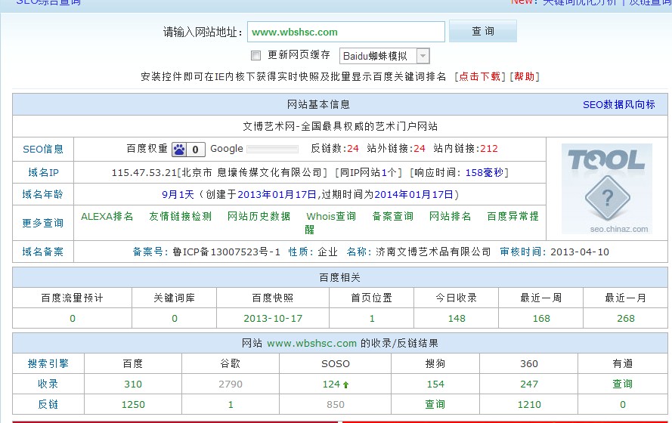The image size is (672, 423).
Task: Click the 搜狗 收录 value 154
Action: 435,384
